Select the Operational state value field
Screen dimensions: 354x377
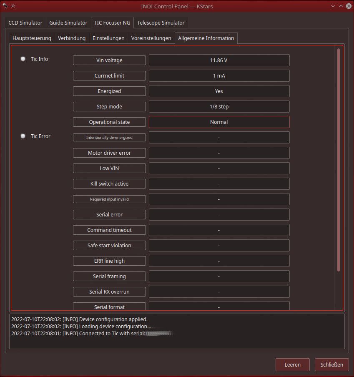(219, 122)
